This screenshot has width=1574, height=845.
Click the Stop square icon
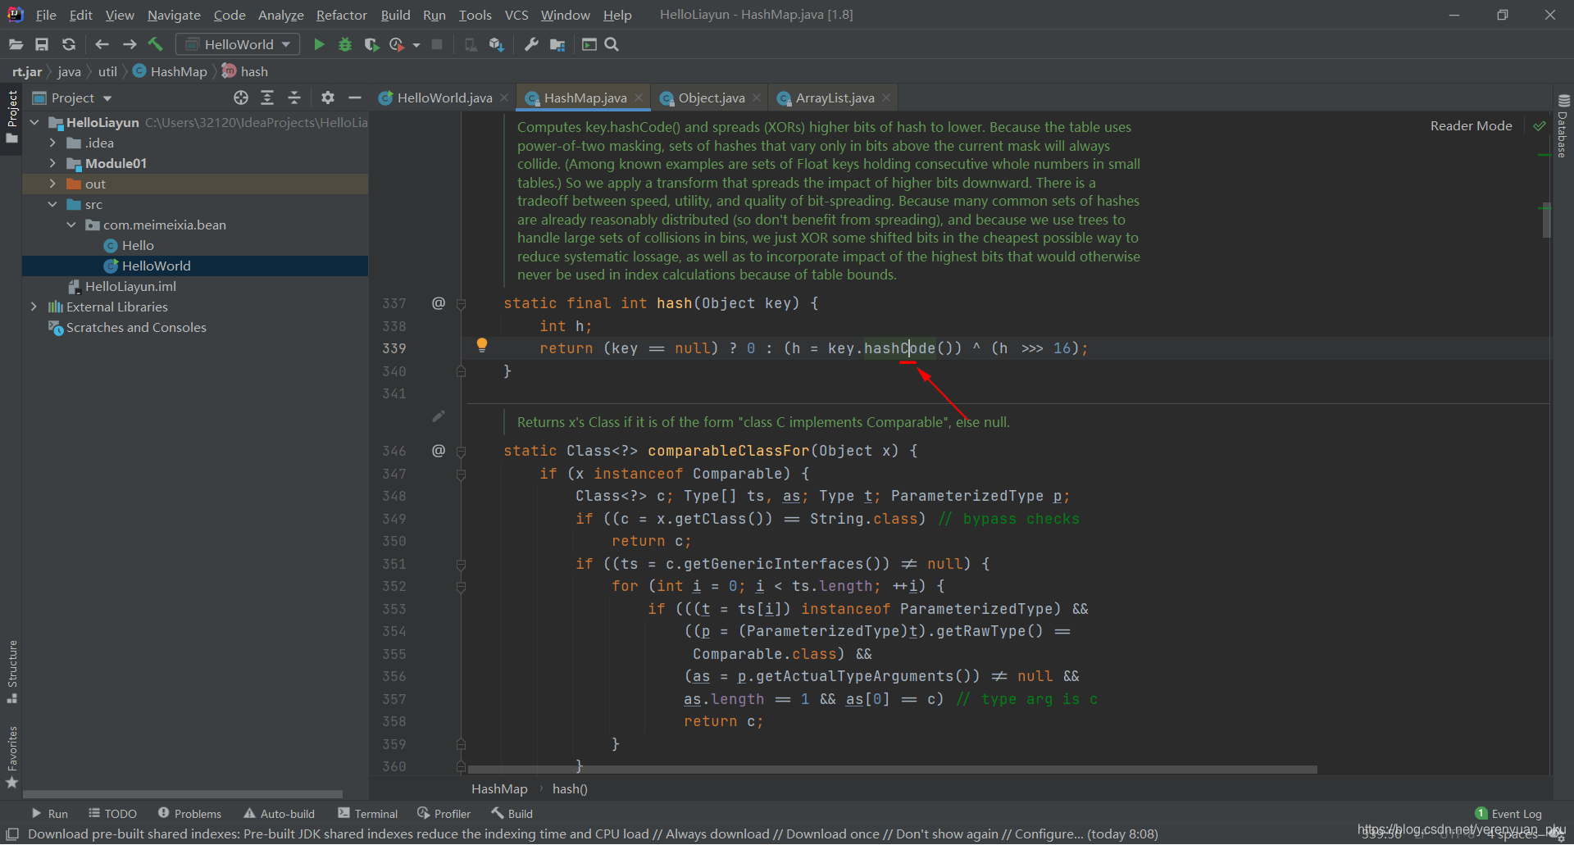437,44
